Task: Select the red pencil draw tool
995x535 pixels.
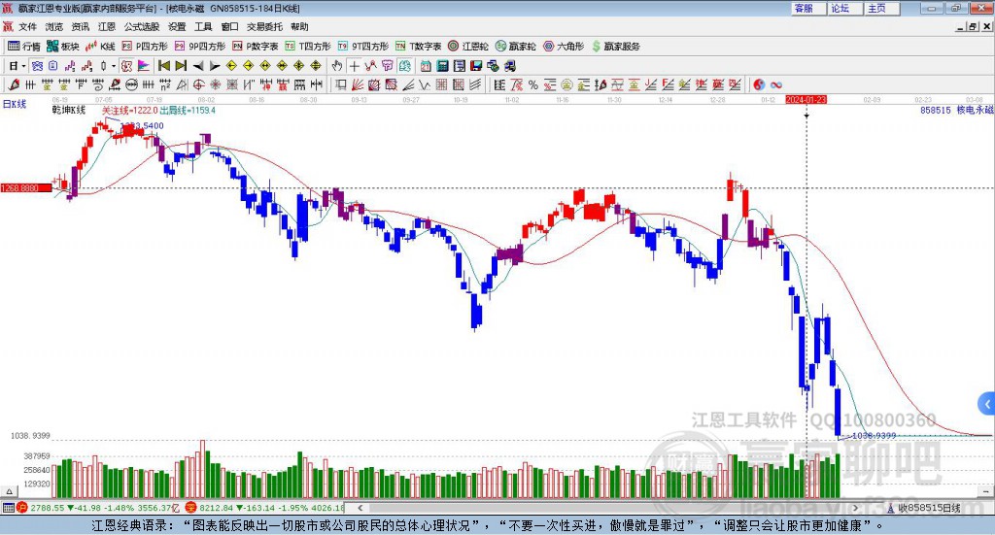Action: click(14, 84)
